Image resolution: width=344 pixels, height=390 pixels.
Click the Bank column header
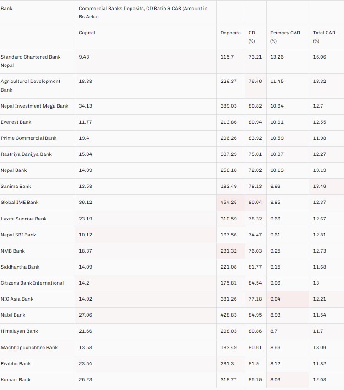coord(7,9)
